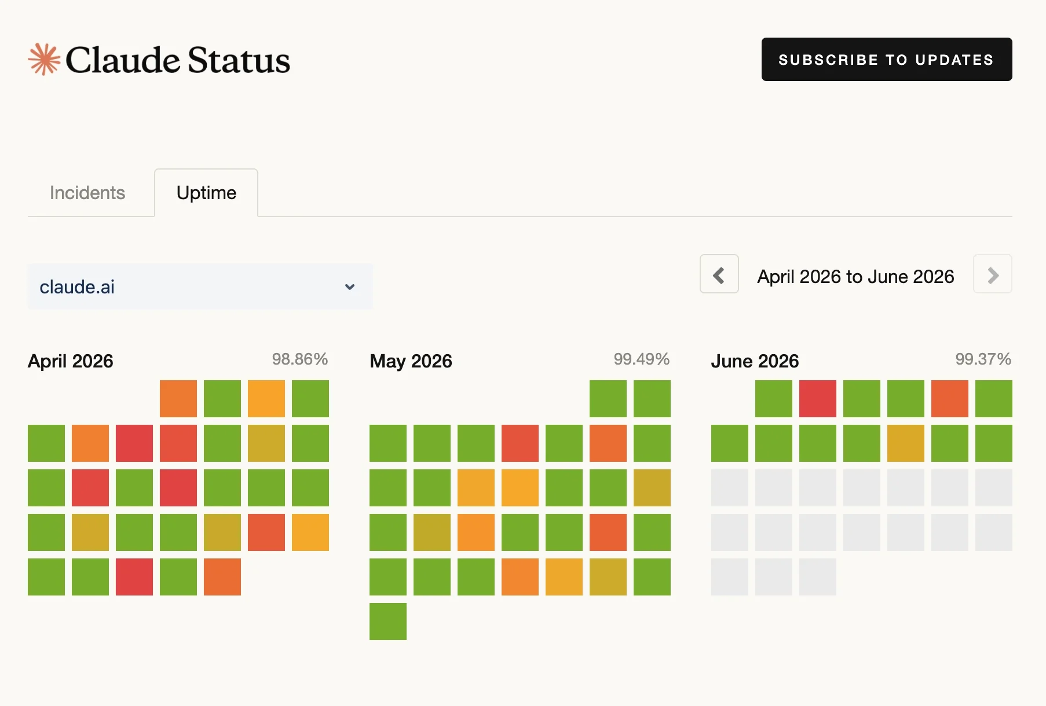This screenshot has width=1046, height=706.
Task: Select the green May 31 day square
Action: point(388,622)
